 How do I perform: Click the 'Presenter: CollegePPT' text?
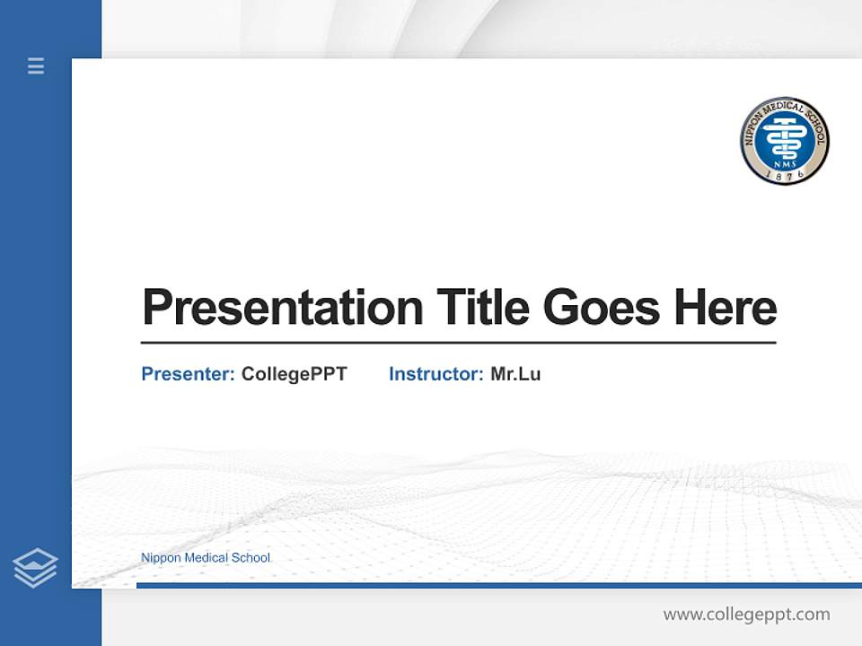243,374
